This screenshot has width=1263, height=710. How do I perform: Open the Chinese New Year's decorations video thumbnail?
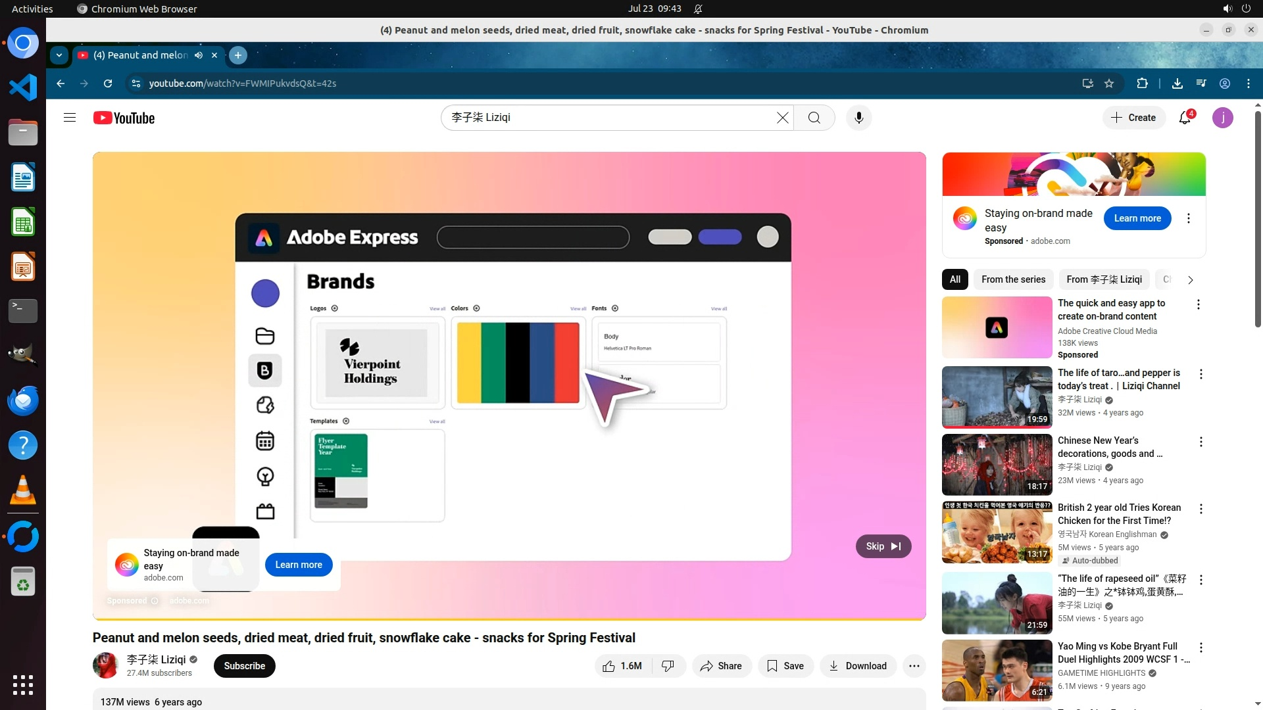997,465
